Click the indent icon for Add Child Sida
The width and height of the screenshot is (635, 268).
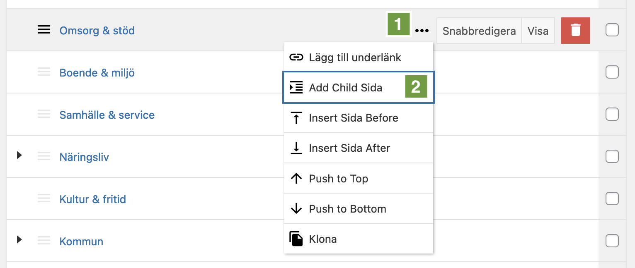coord(296,87)
